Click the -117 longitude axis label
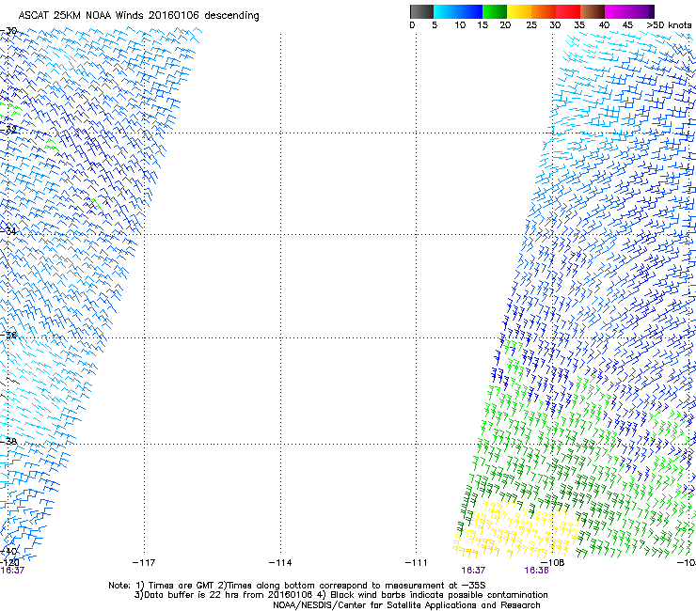 (144, 563)
